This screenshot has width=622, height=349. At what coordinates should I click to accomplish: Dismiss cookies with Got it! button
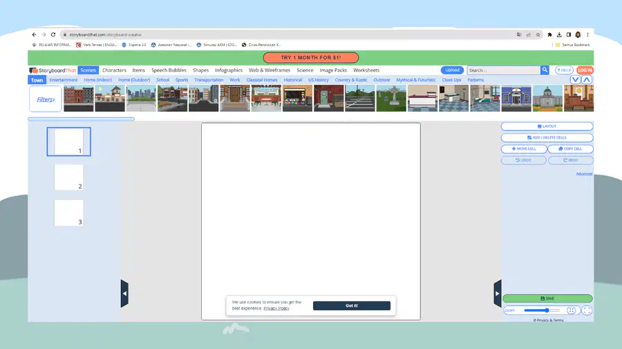tap(352, 306)
